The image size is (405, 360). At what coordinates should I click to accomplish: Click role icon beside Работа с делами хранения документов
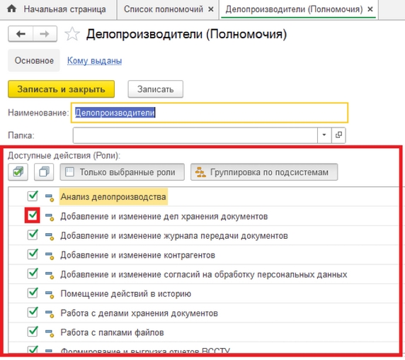coord(50,313)
